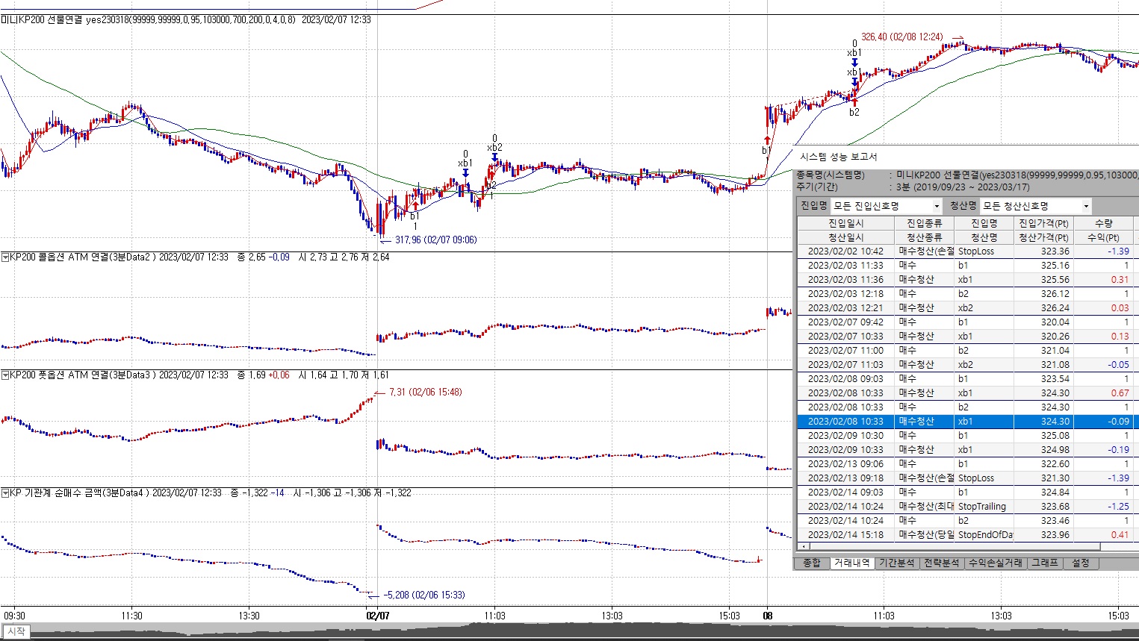Open the 수익손실거래 tab
Viewport: 1139px width, 641px height.
(x=996, y=563)
